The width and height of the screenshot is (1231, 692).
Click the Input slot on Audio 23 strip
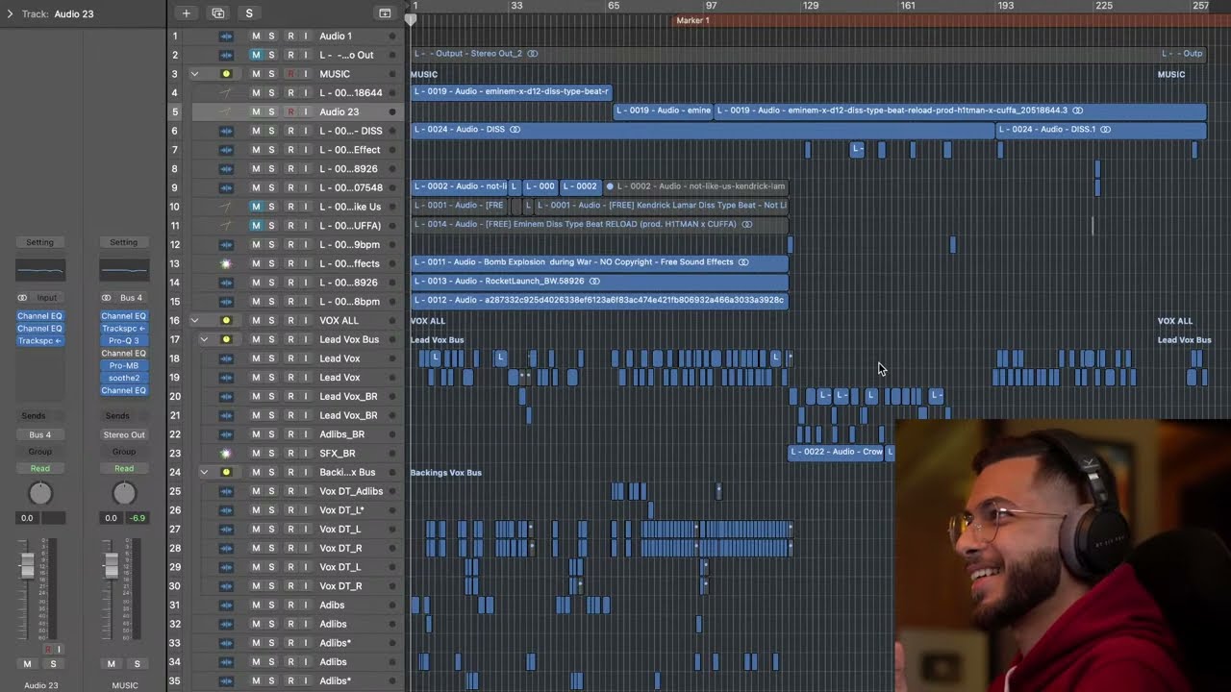[46, 298]
